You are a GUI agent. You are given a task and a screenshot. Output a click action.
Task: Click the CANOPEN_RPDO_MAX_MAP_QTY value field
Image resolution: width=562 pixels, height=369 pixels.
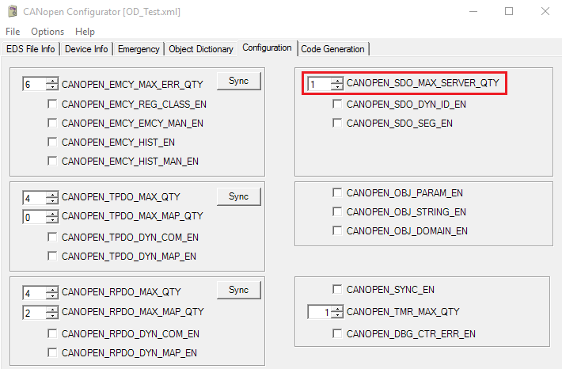coord(34,313)
